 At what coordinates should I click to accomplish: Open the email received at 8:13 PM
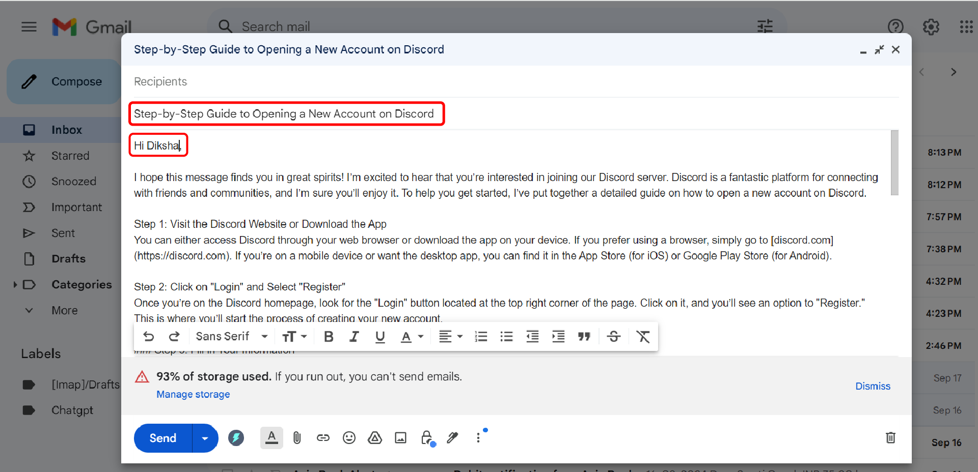pos(944,153)
